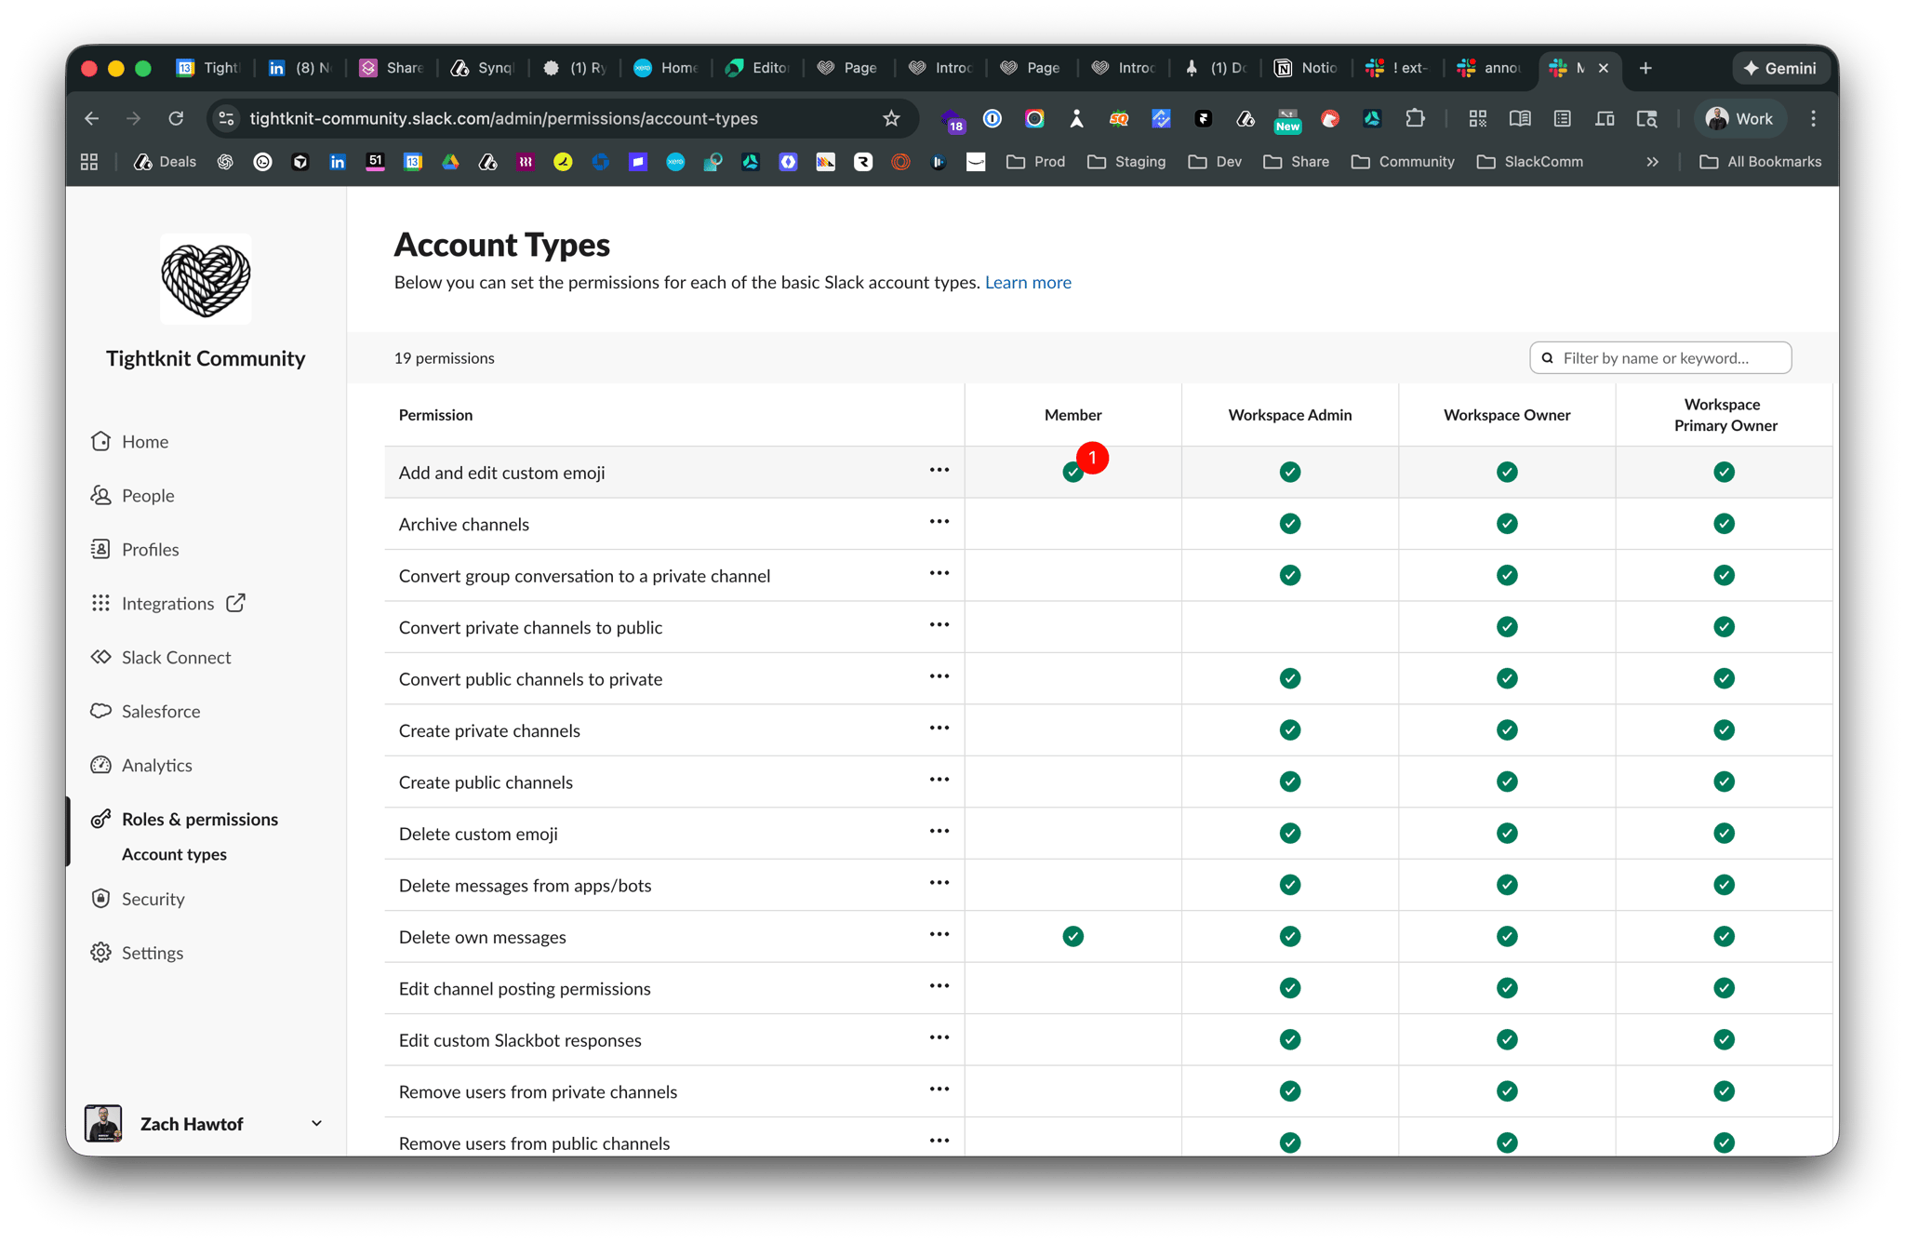Open three-dot menu for Create public channels

click(x=939, y=780)
